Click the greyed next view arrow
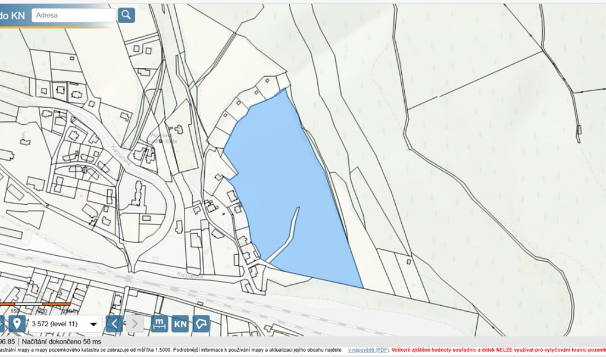 (x=135, y=324)
